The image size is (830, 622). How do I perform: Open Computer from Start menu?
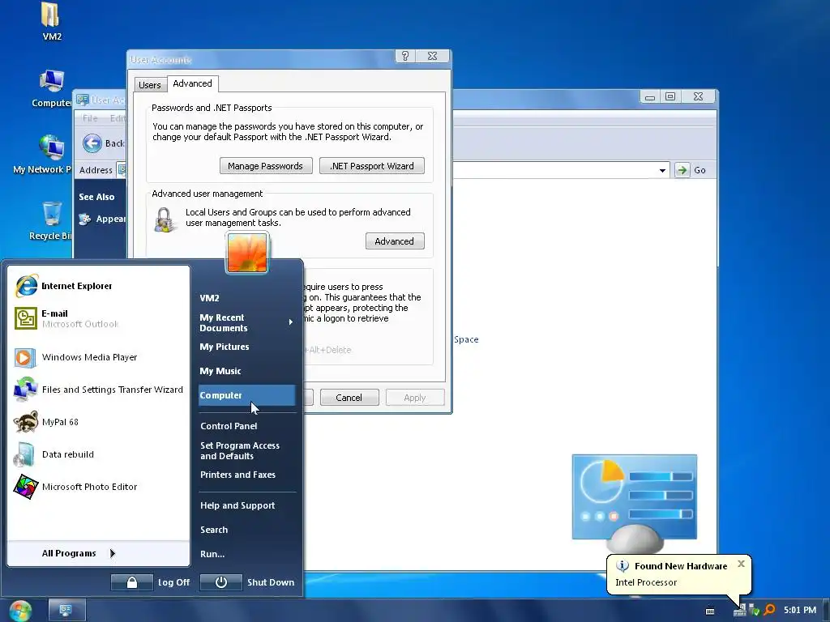(x=246, y=395)
